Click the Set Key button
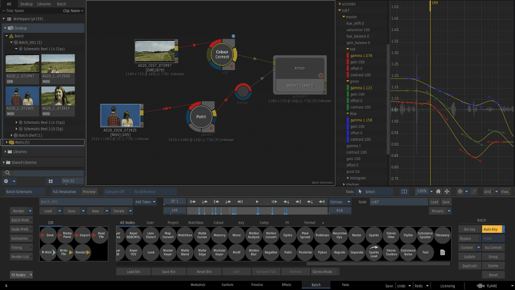The height and width of the screenshot is (290, 515). tap(469, 229)
